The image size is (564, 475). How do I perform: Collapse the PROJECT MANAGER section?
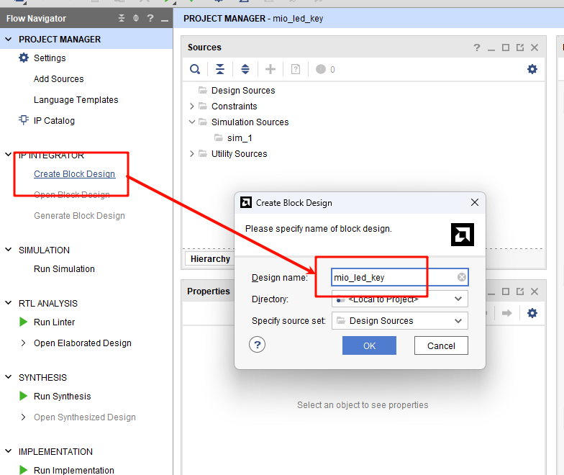tap(9, 39)
